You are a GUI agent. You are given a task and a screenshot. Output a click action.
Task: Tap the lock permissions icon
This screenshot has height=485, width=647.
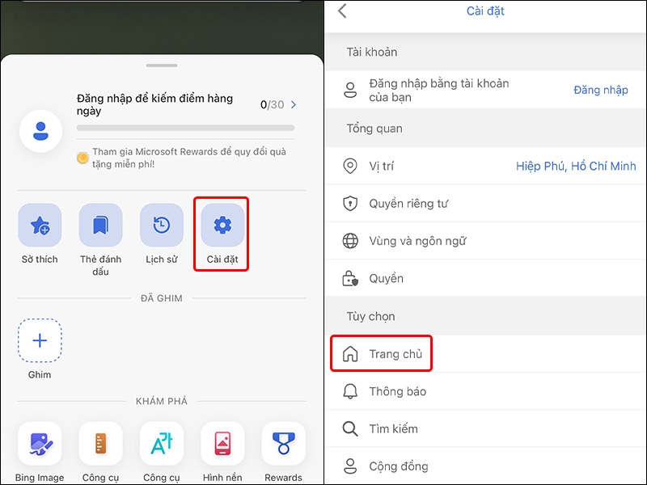click(x=350, y=278)
